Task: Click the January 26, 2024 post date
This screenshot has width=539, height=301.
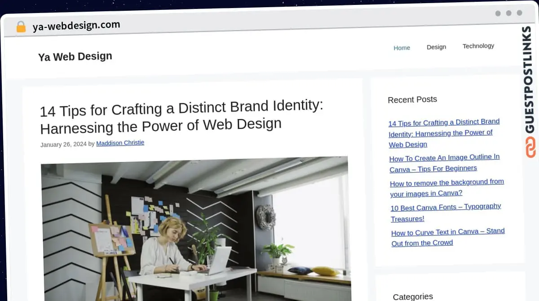Action: [63, 145]
